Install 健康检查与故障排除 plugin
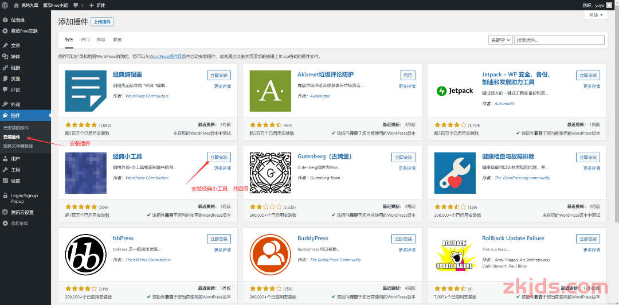 click(x=588, y=157)
